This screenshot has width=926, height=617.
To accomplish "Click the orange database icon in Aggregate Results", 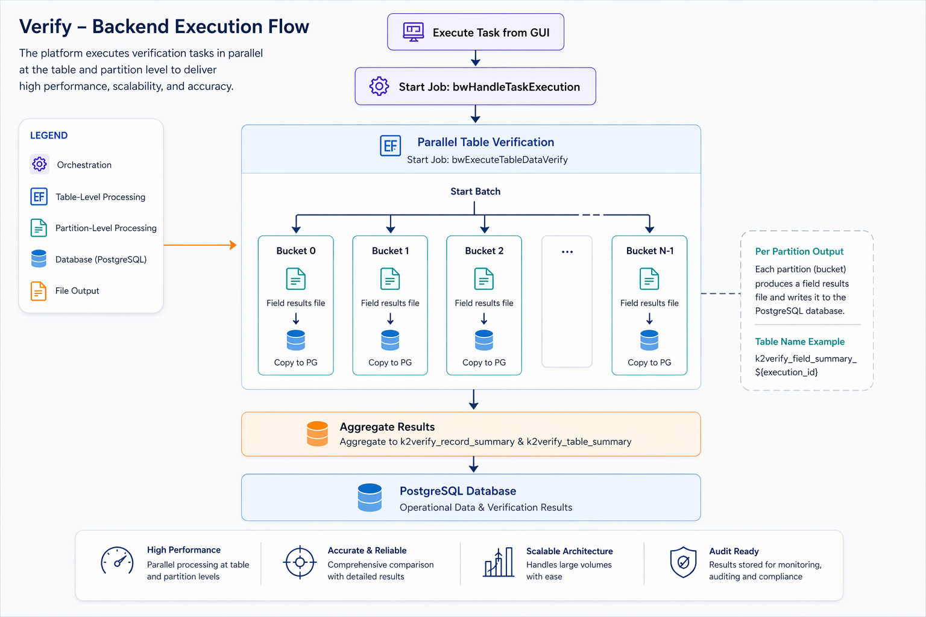I will coord(318,434).
